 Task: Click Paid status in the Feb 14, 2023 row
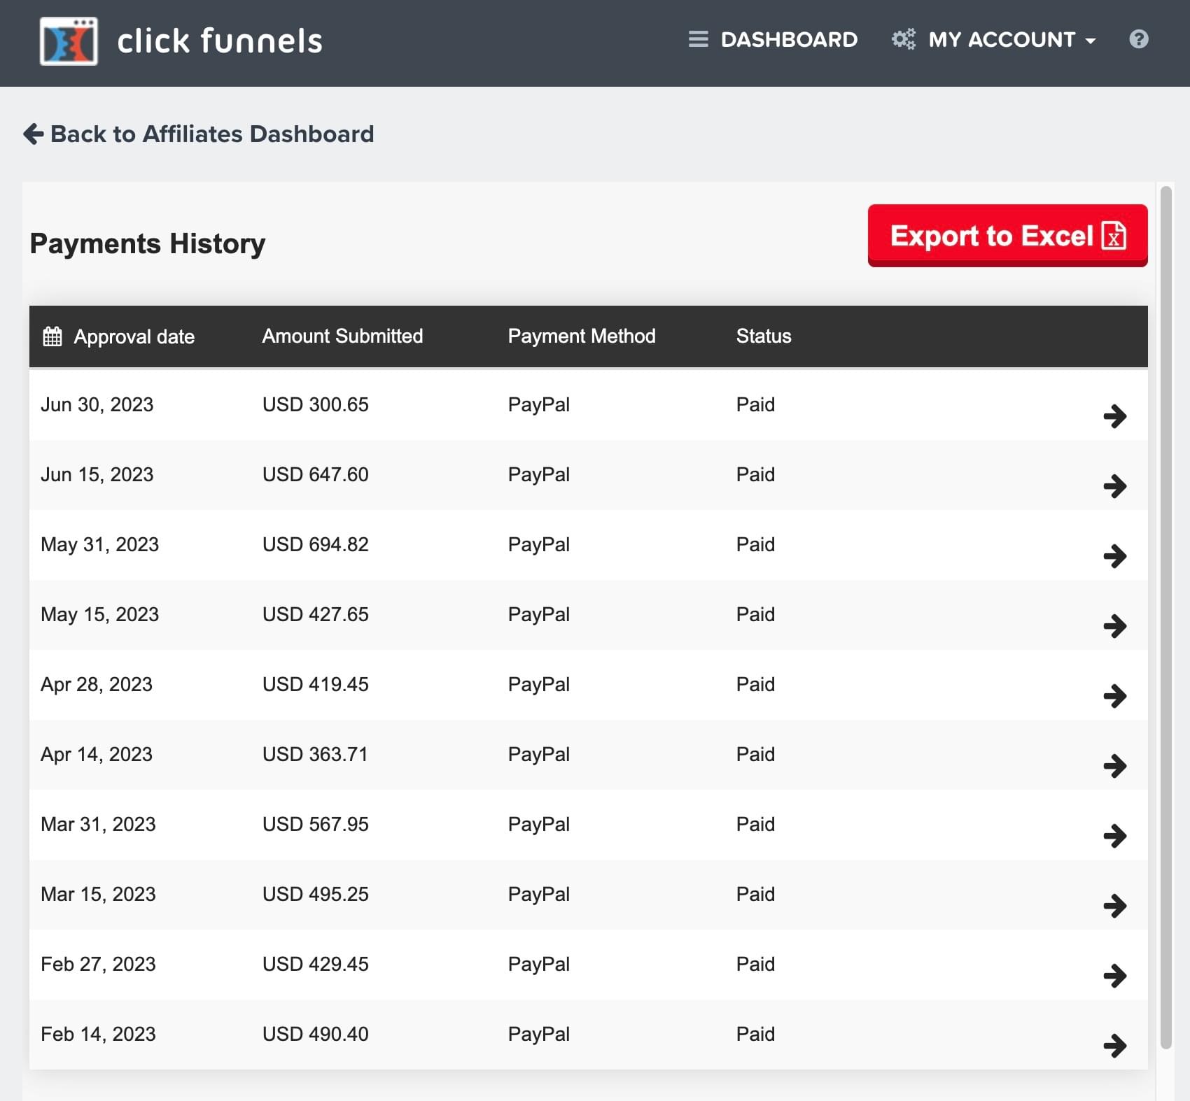[755, 1034]
